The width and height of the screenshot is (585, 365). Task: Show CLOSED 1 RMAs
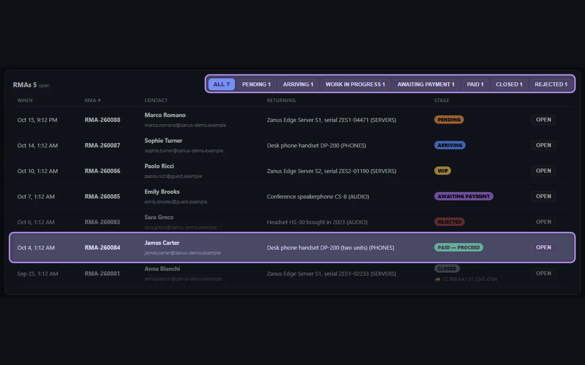coord(509,84)
